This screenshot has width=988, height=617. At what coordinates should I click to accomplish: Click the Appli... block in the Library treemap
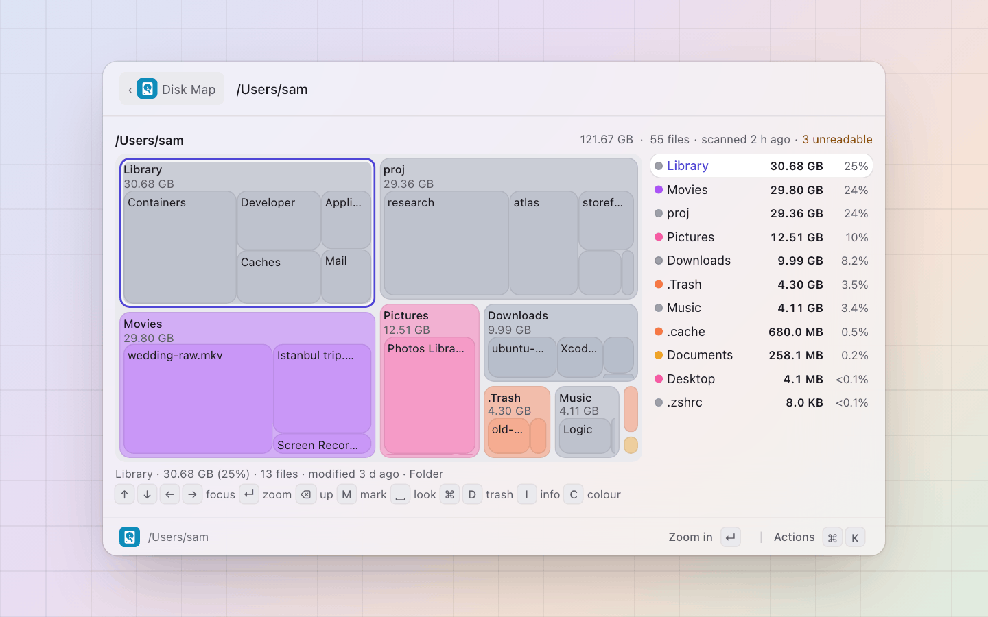346,219
